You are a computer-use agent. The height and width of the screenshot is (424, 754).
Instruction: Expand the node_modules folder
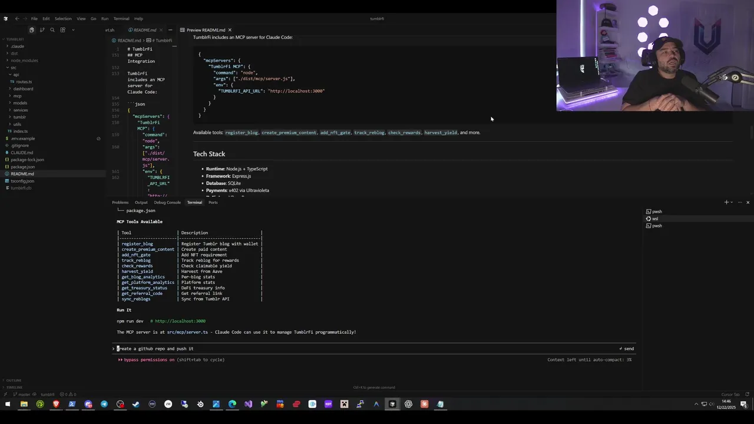(x=24, y=61)
